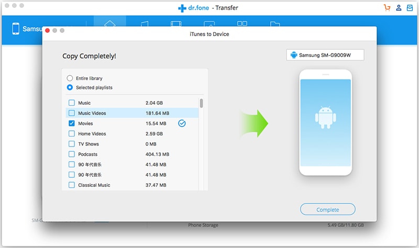The image size is (419, 248).
Task: Select the Entire library radio button
Action: click(x=70, y=78)
